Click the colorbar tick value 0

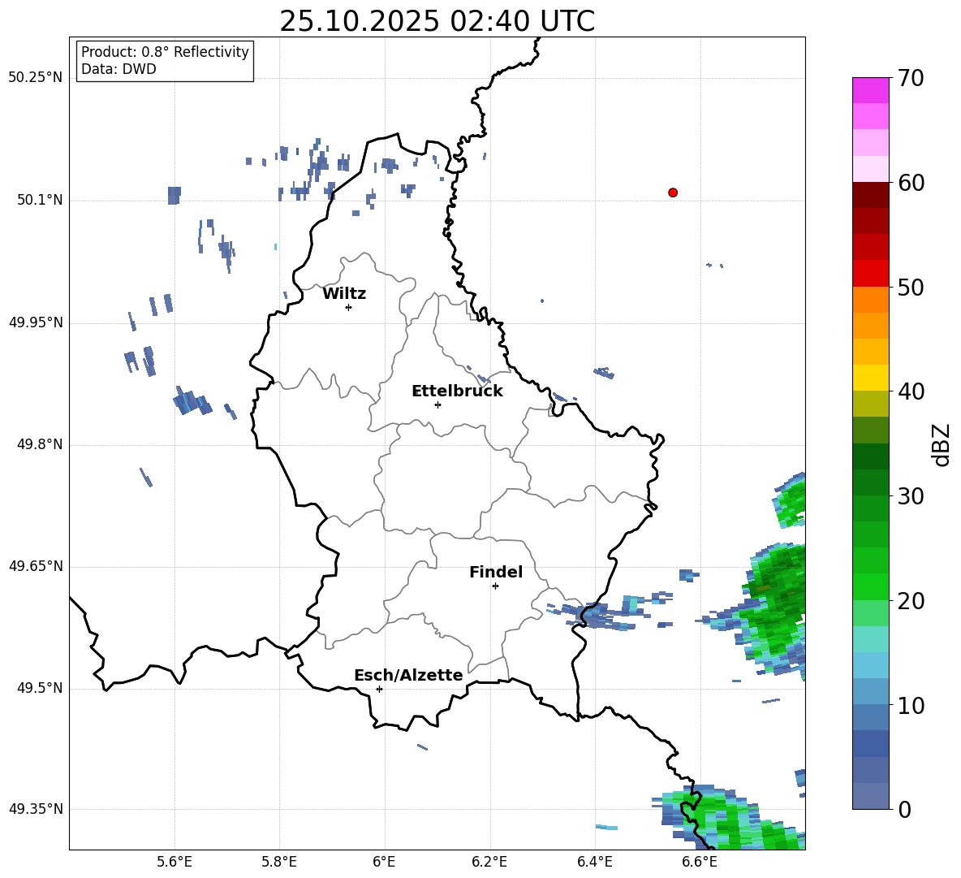904,809
